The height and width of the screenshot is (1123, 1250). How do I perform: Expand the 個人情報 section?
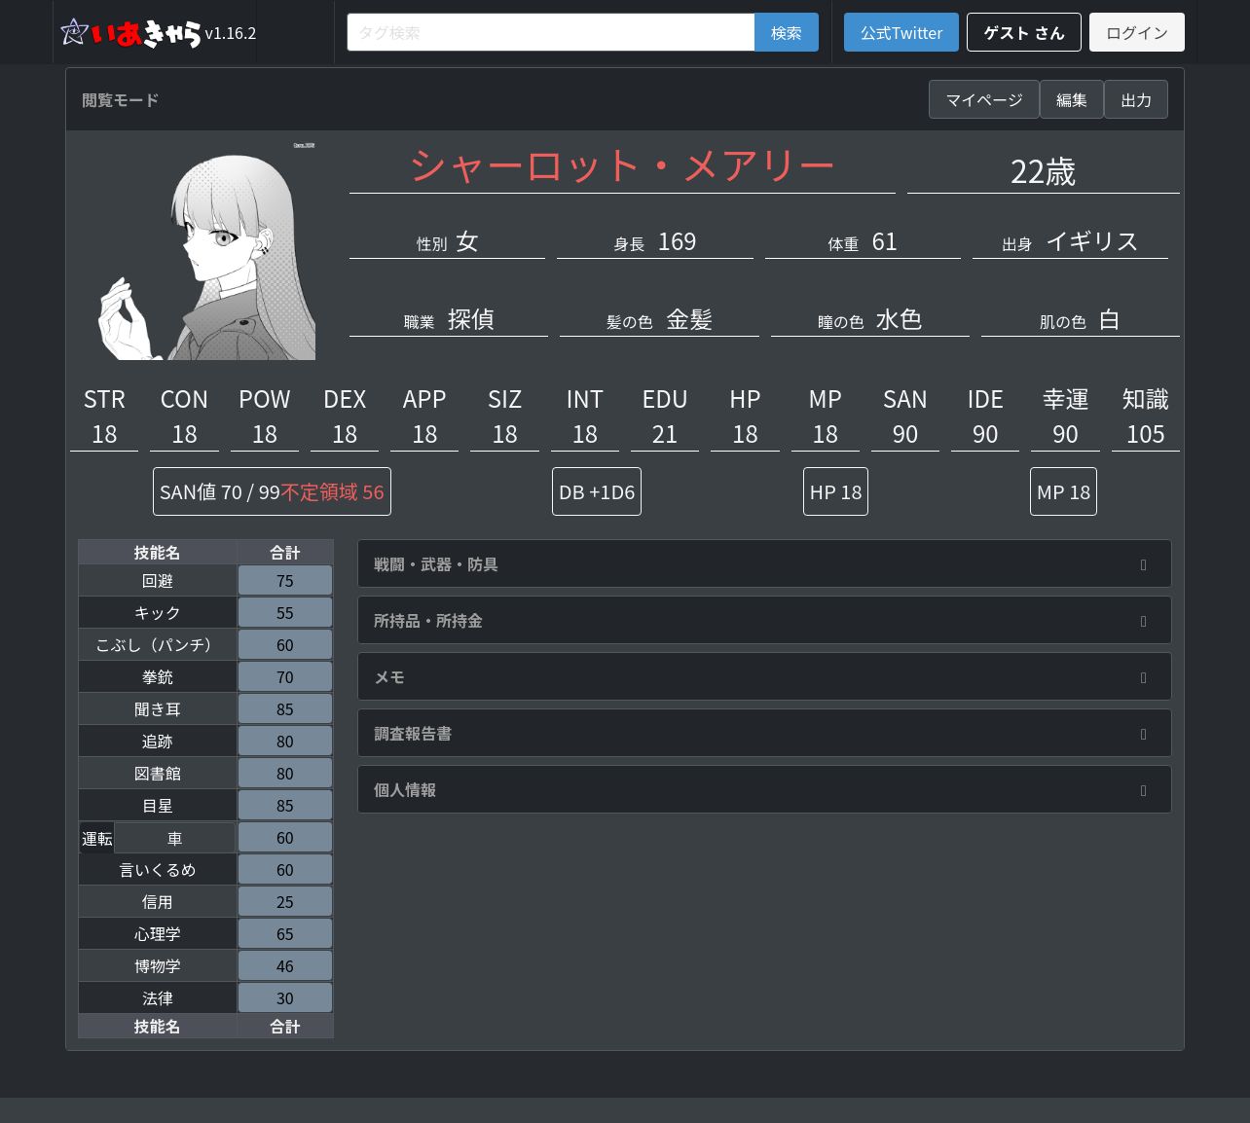click(764, 790)
